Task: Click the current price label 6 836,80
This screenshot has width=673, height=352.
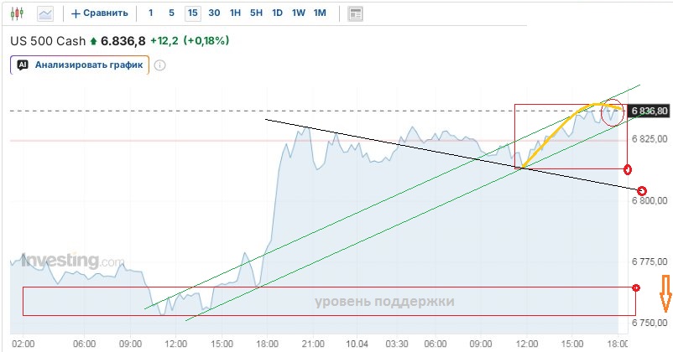Action: pos(650,111)
